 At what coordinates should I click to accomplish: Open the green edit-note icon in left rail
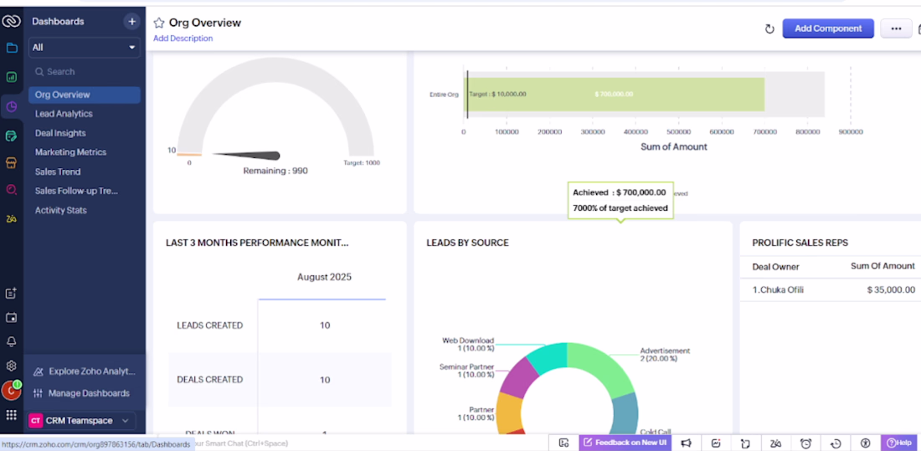pyautogui.click(x=11, y=136)
